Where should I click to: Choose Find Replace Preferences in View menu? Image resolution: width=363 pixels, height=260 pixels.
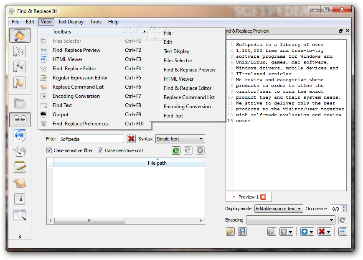[x=95, y=124]
